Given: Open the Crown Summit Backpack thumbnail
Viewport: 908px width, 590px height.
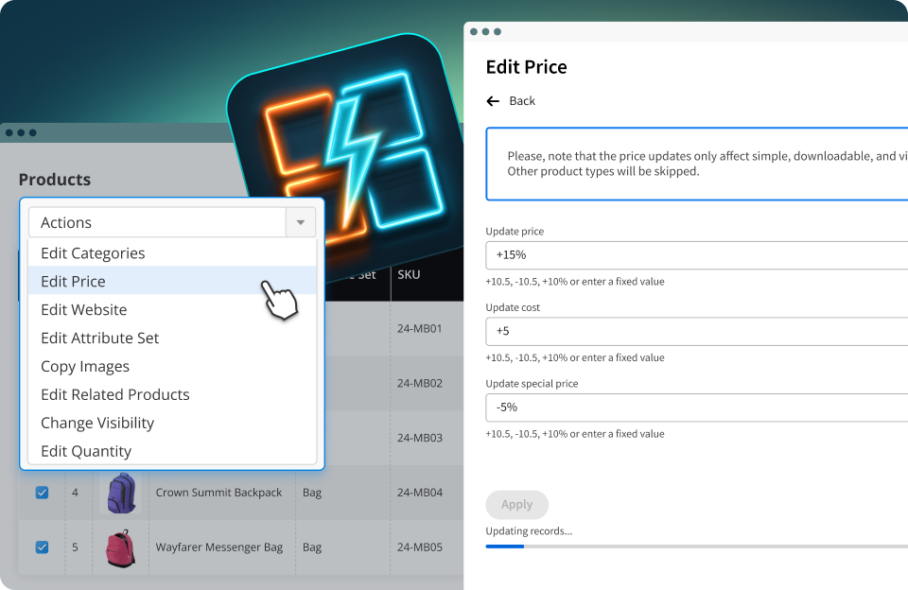Looking at the screenshot, I should 121,493.
